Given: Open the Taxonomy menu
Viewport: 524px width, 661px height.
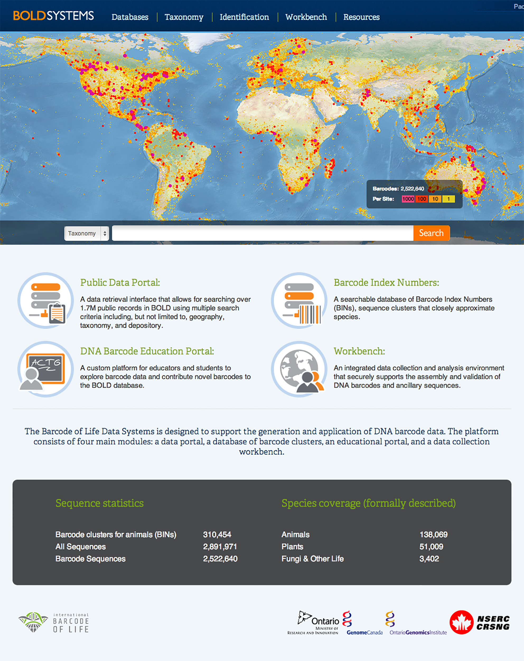Looking at the screenshot, I should [184, 17].
